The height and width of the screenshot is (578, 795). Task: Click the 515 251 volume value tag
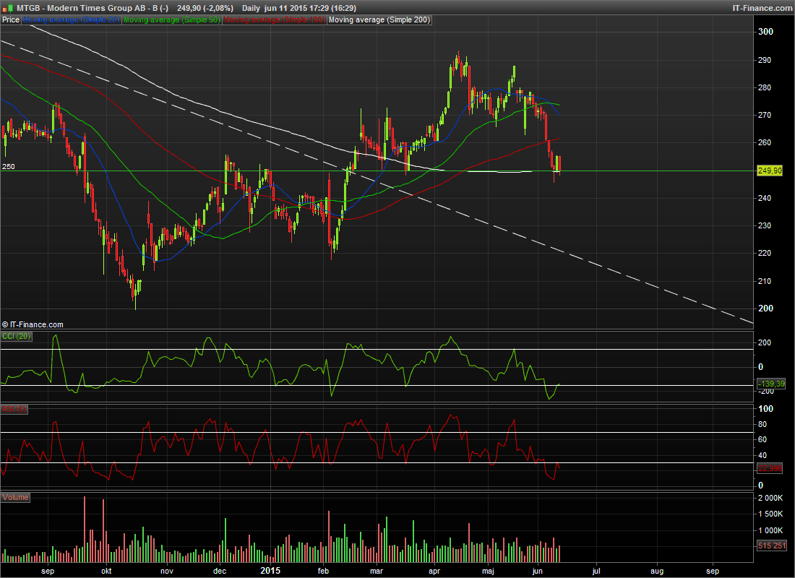770,545
